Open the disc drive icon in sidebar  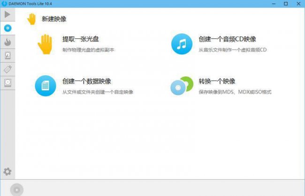click(8, 83)
